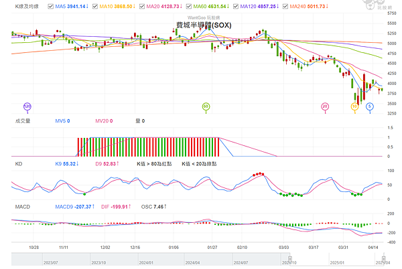Viewport: 402px width, 269px height.
Task: Click the 2024/04 navigator label
Action: [x=192, y=263]
